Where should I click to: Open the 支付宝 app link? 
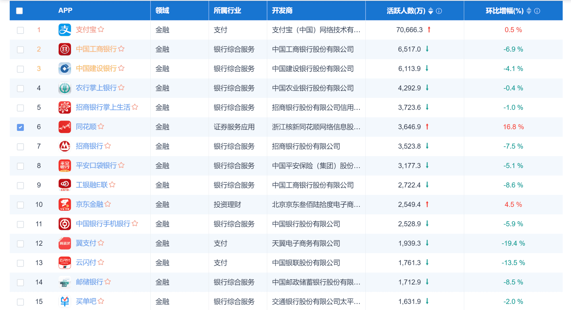click(x=86, y=30)
